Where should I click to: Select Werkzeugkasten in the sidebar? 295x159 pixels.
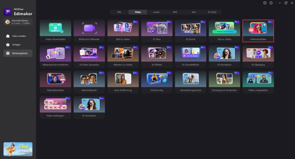point(18,53)
